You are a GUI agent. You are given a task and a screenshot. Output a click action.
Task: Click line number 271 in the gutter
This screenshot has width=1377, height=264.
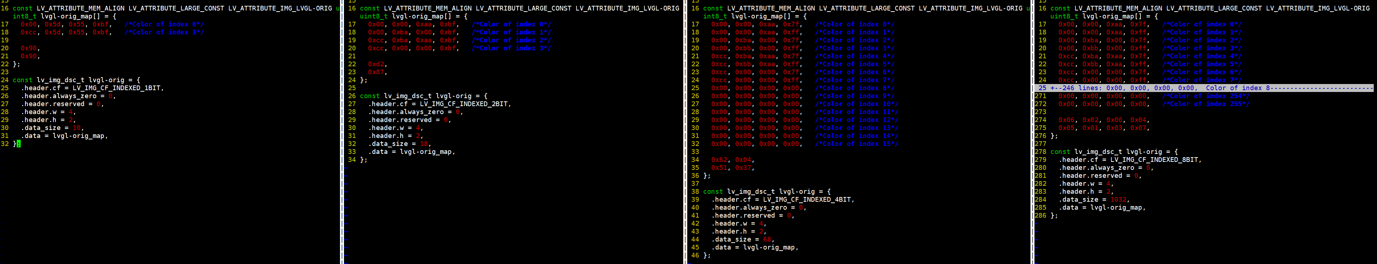click(1040, 96)
